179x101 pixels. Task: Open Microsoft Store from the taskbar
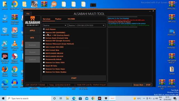pos(80,98)
